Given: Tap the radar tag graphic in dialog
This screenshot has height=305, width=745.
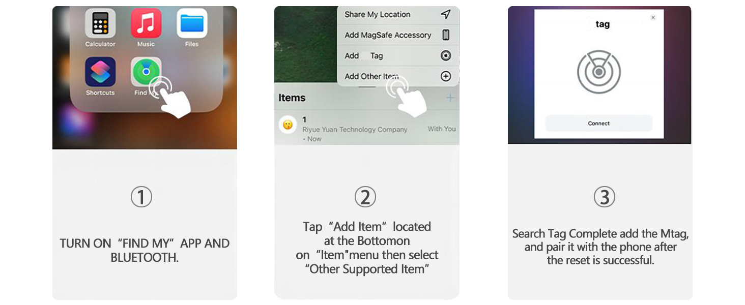Looking at the screenshot, I should [599, 72].
